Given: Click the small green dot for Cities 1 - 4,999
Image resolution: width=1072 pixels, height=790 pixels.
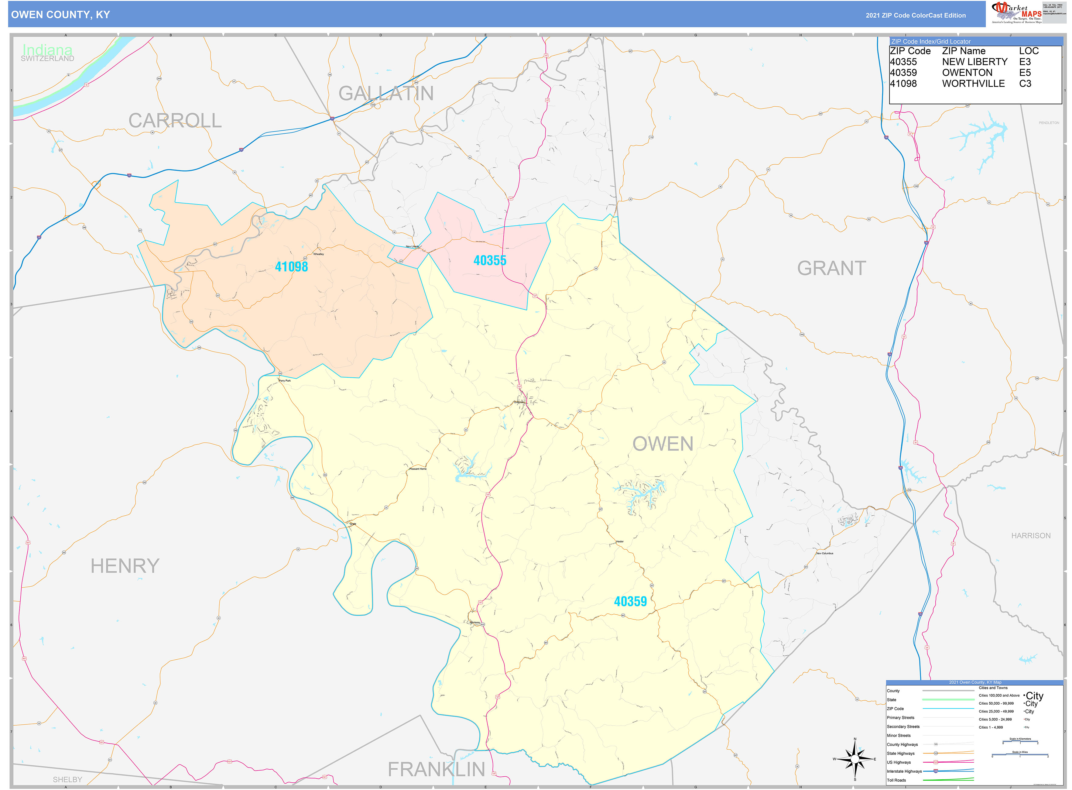Looking at the screenshot, I should click(x=1024, y=727).
